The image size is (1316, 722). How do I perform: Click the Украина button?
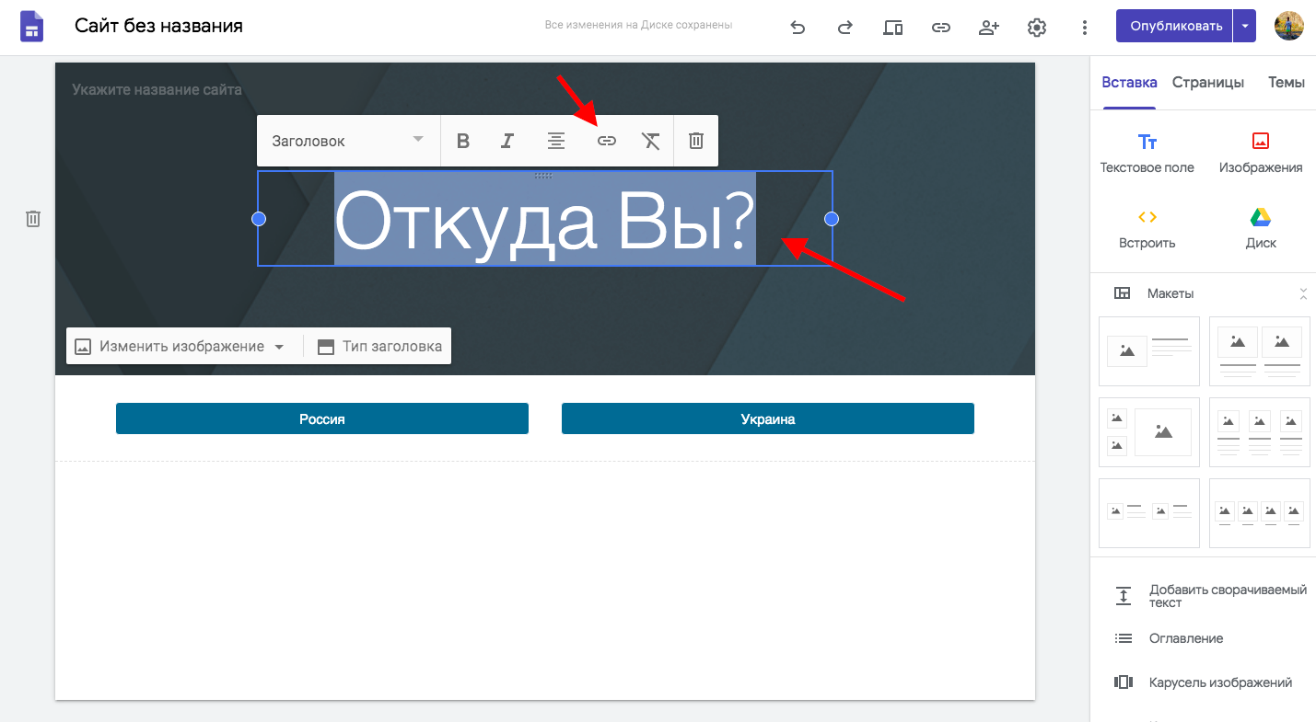768,418
